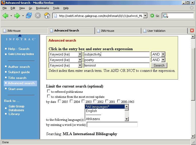This screenshot has width=196, height=145.
Task: Select *All languages* in language list
Action: click(x=105, y=107)
